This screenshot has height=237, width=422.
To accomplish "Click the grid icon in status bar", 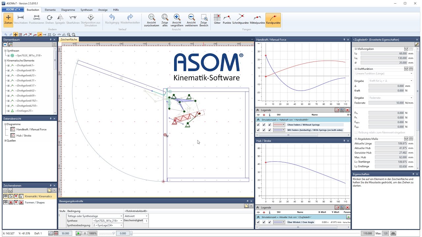I will tap(56, 233).
